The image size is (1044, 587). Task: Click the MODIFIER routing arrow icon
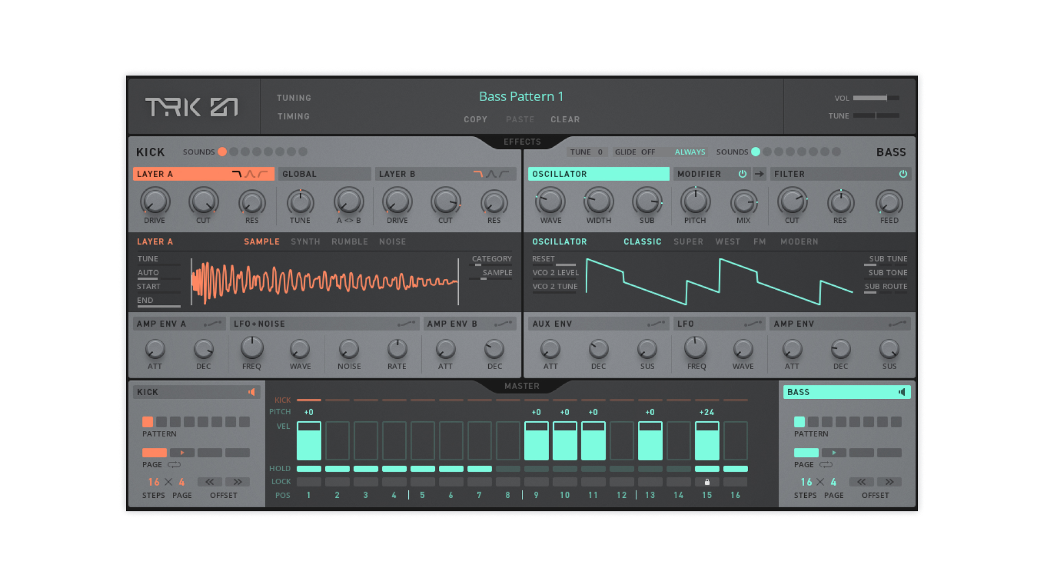[759, 174]
